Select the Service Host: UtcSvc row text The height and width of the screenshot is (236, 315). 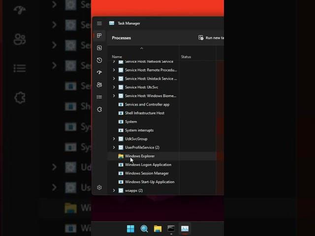click(142, 88)
